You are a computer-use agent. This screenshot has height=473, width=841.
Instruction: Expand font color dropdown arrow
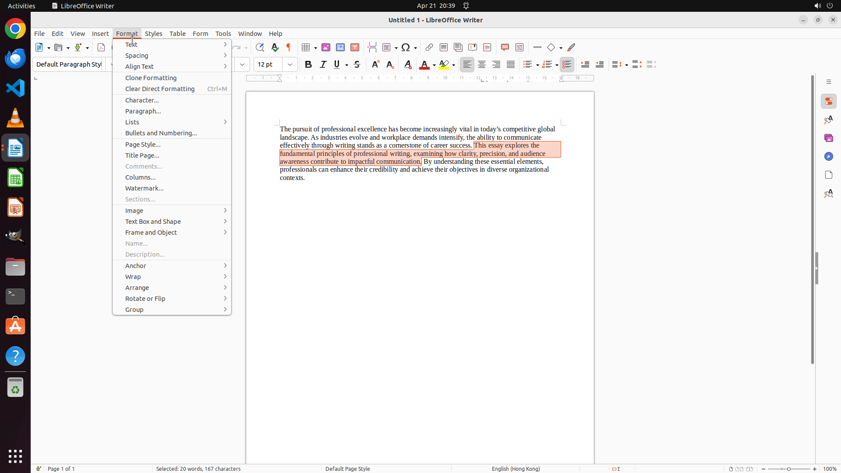click(x=434, y=65)
